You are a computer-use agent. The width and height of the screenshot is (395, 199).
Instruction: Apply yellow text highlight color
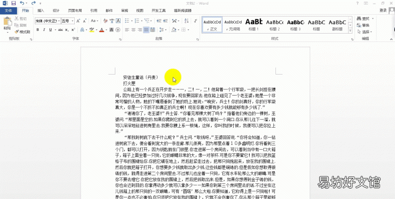[x=92, y=30]
